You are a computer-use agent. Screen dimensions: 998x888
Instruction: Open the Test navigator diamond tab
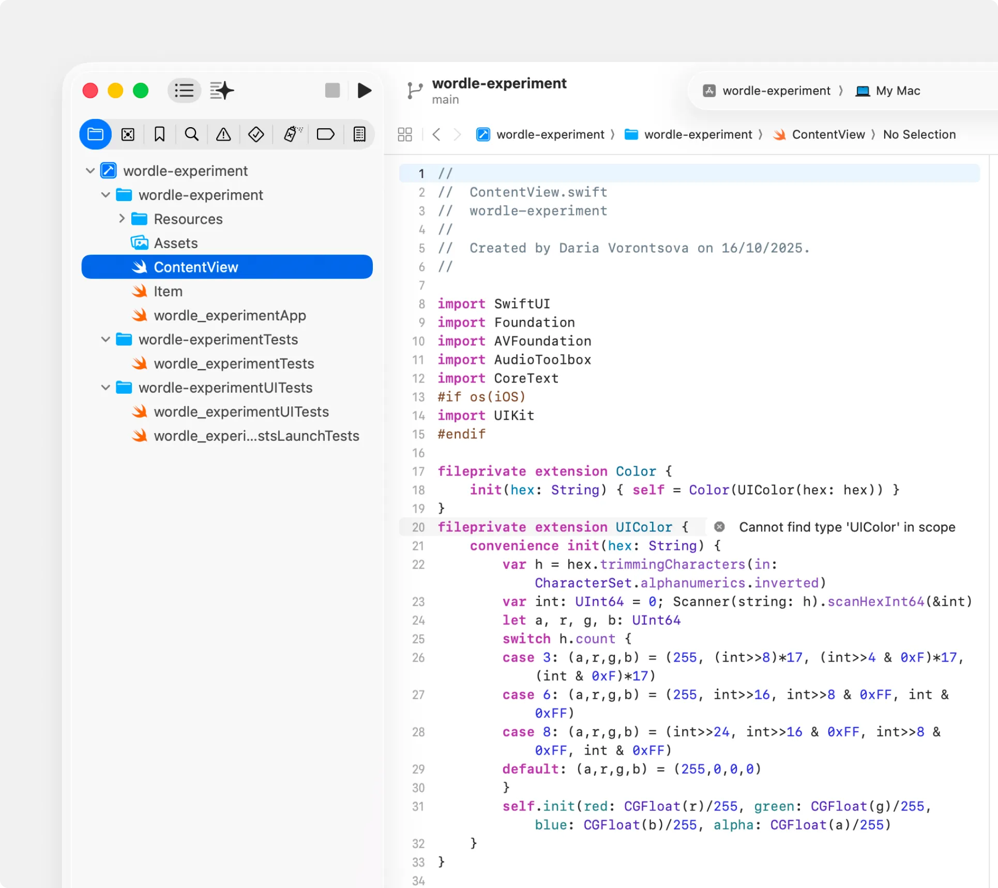pyautogui.click(x=256, y=134)
